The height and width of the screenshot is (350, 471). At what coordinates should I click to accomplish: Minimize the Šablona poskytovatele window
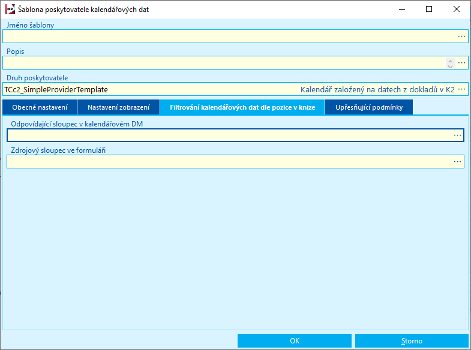click(x=402, y=10)
